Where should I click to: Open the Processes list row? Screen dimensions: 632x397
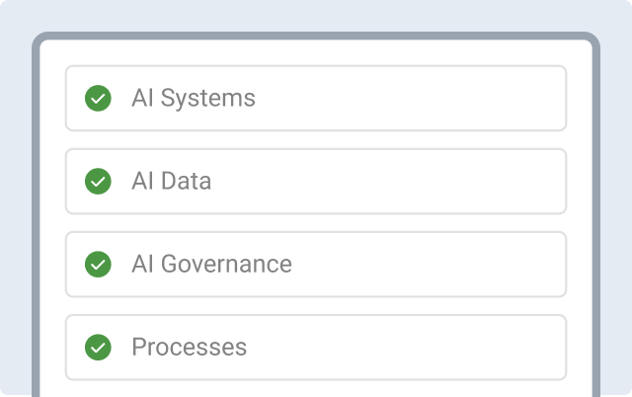(316, 347)
